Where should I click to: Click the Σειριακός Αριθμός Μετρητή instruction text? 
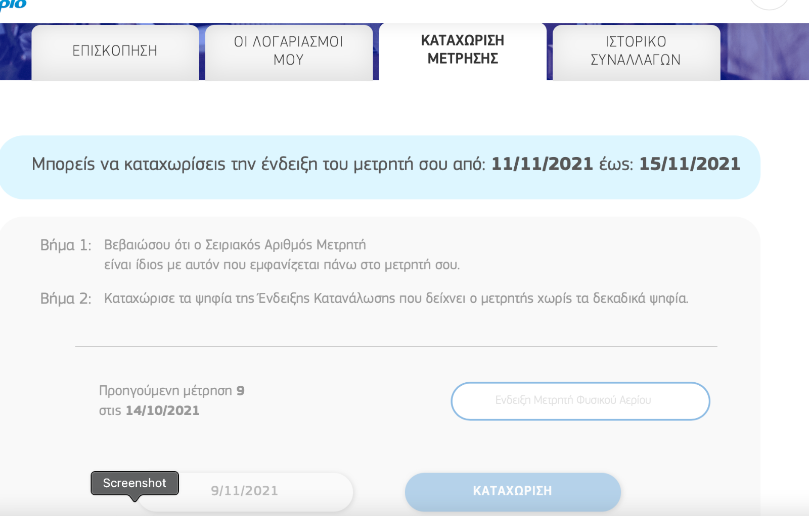click(285, 245)
